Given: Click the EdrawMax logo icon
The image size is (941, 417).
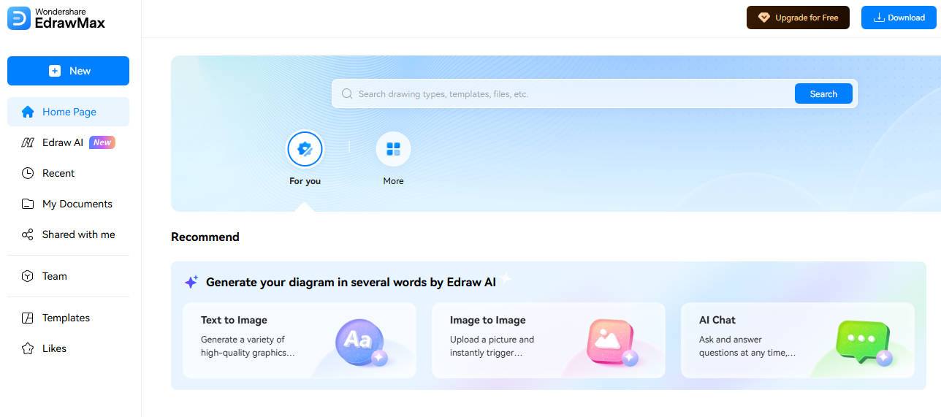Looking at the screenshot, I should click(x=18, y=18).
